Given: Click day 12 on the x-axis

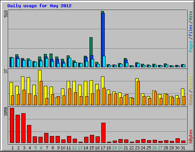Looking at the screenshot, I should pos(74,148).
